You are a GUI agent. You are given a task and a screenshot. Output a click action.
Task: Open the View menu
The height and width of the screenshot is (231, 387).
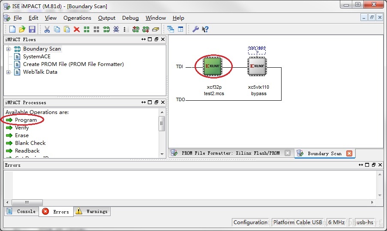pyautogui.click(x=51, y=18)
